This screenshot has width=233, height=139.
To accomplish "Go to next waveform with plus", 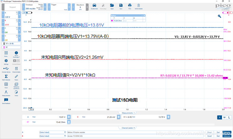I will point(87,7).
